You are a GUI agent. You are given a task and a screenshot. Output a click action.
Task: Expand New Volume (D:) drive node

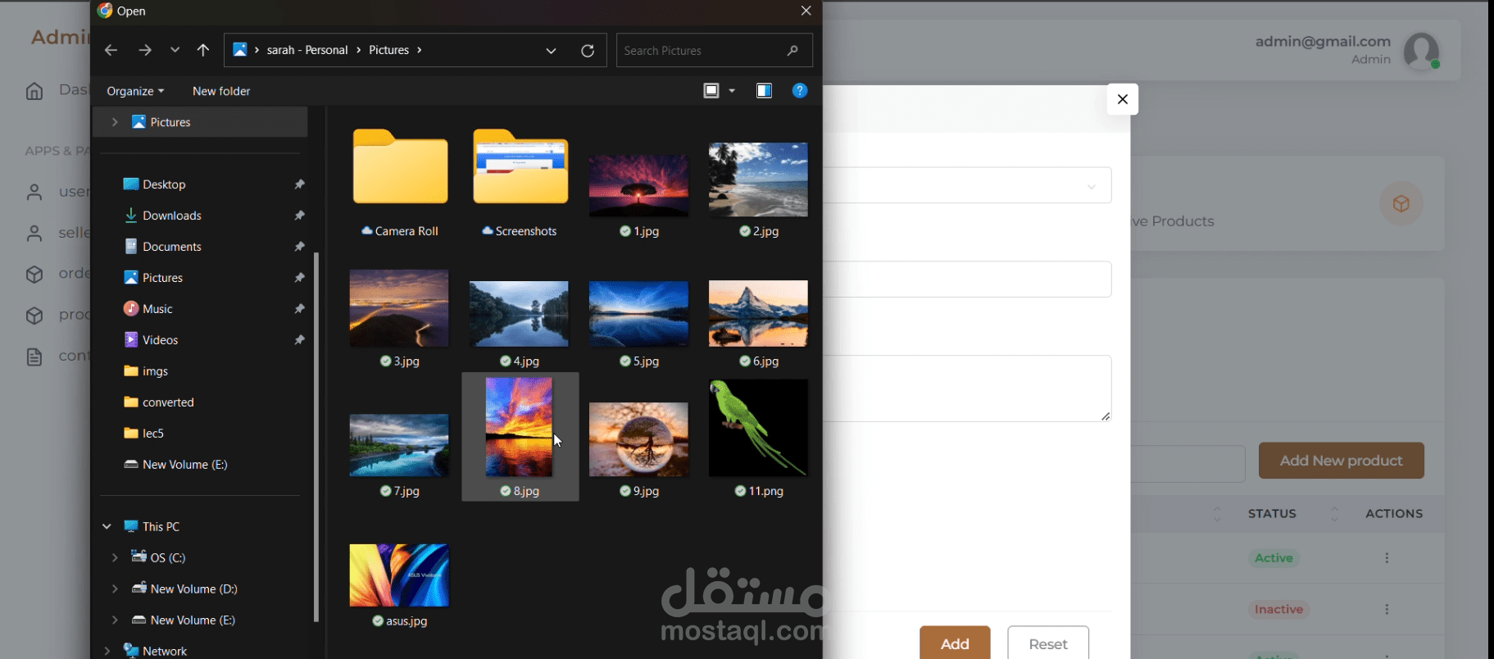[115, 589]
